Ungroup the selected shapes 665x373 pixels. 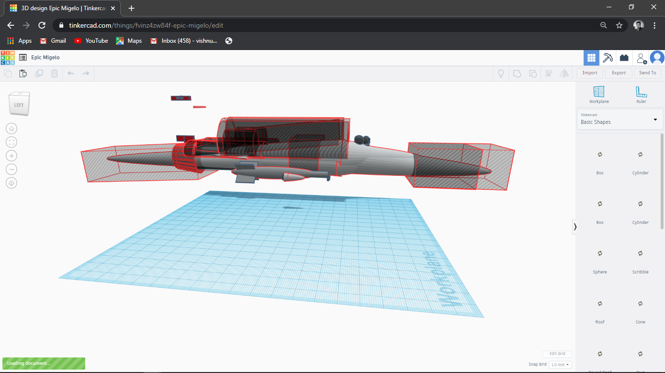point(533,73)
